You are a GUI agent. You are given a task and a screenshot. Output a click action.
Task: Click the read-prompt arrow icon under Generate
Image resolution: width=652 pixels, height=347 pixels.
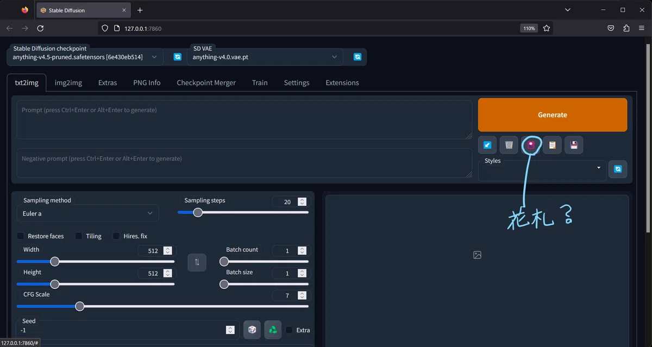point(487,145)
